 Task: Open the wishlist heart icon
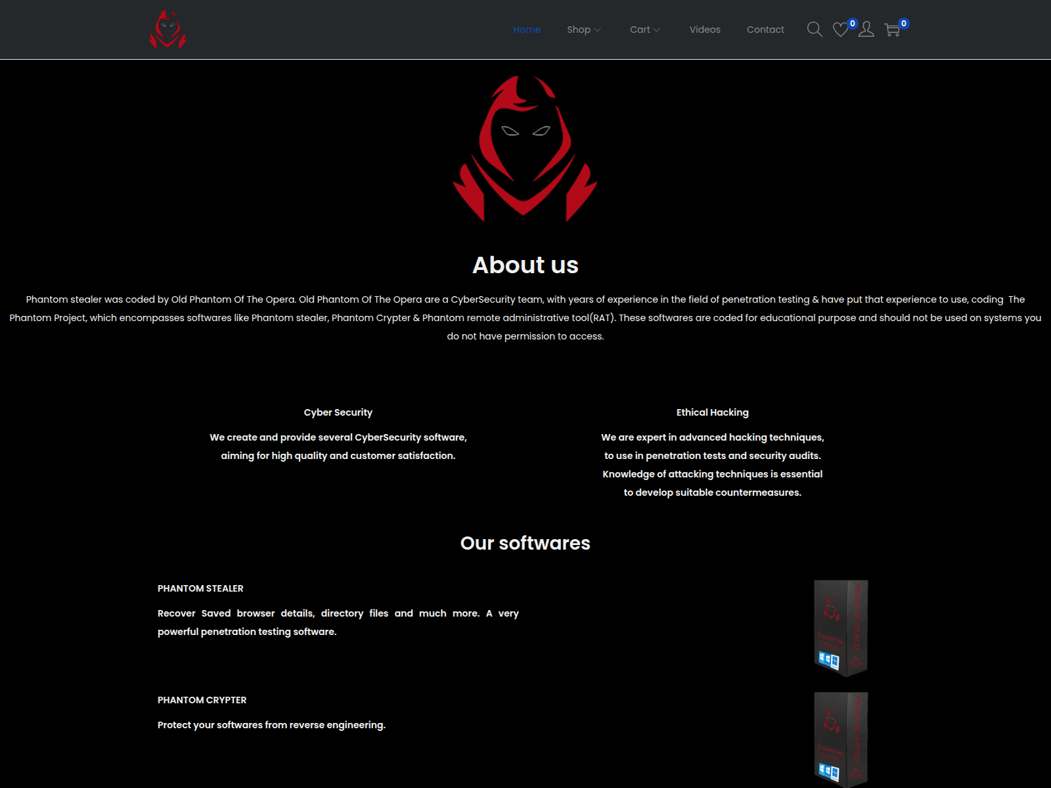(x=840, y=30)
